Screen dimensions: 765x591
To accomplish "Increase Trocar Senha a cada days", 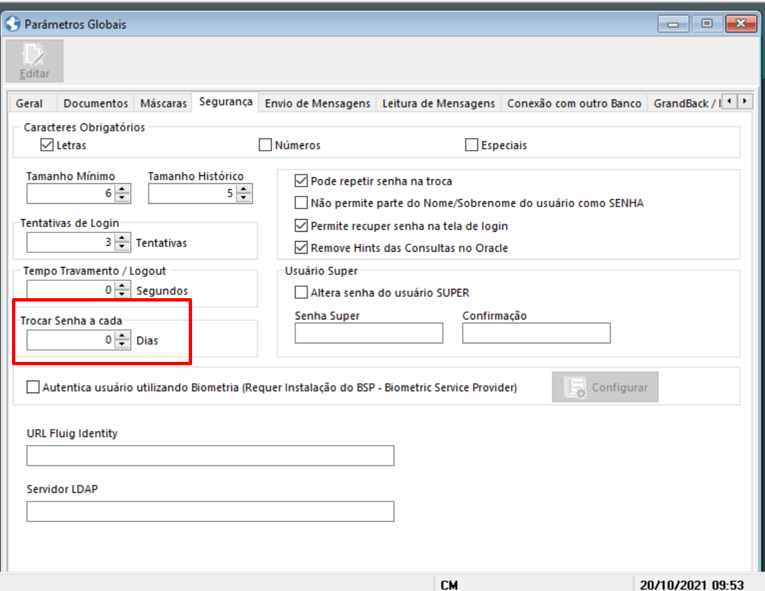I will (x=122, y=335).
